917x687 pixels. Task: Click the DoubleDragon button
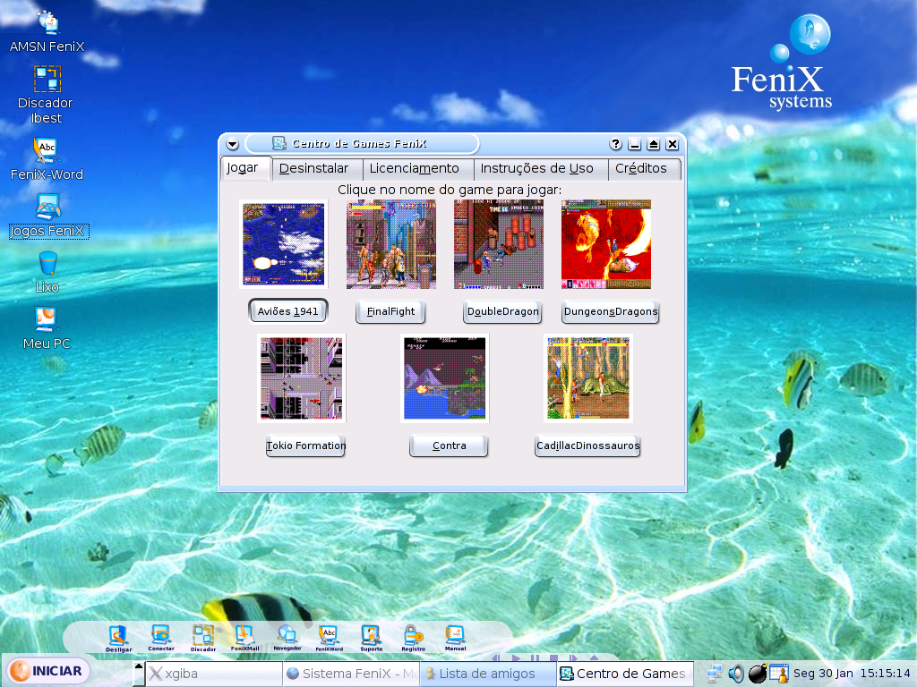503,311
